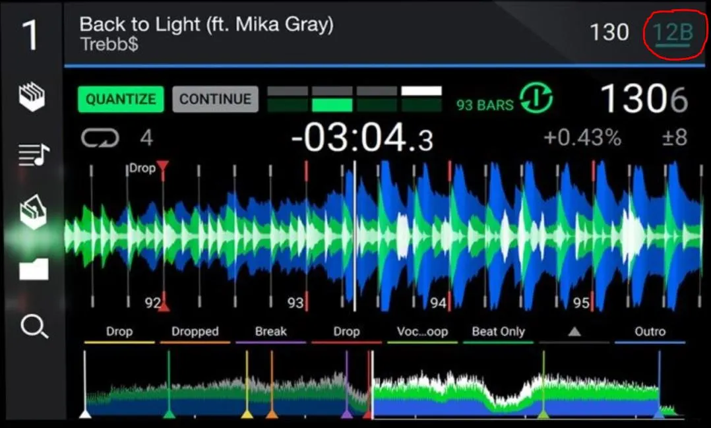711x428 pixels.
Task: Disable the QUANTIZE toggle
Action: (x=121, y=100)
